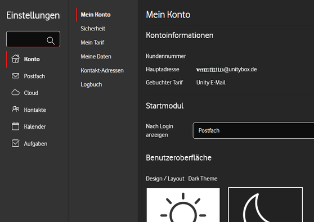Select the Mein Konto submenu item
This screenshot has height=222, width=314.
coord(96,15)
